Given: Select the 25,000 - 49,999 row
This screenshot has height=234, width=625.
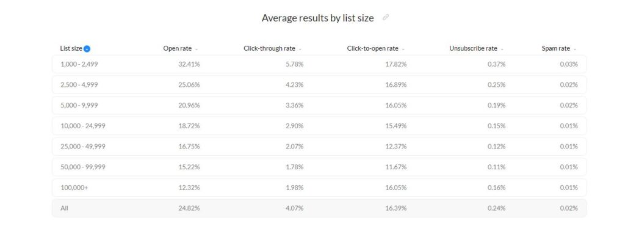Looking at the screenshot, I should click(x=319, y=147).
